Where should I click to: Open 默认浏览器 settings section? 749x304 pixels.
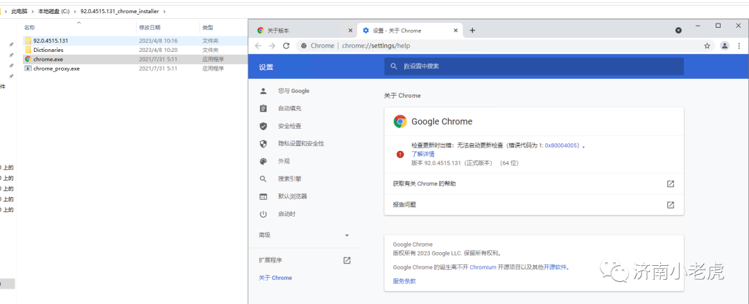click(x=293, y=197)
